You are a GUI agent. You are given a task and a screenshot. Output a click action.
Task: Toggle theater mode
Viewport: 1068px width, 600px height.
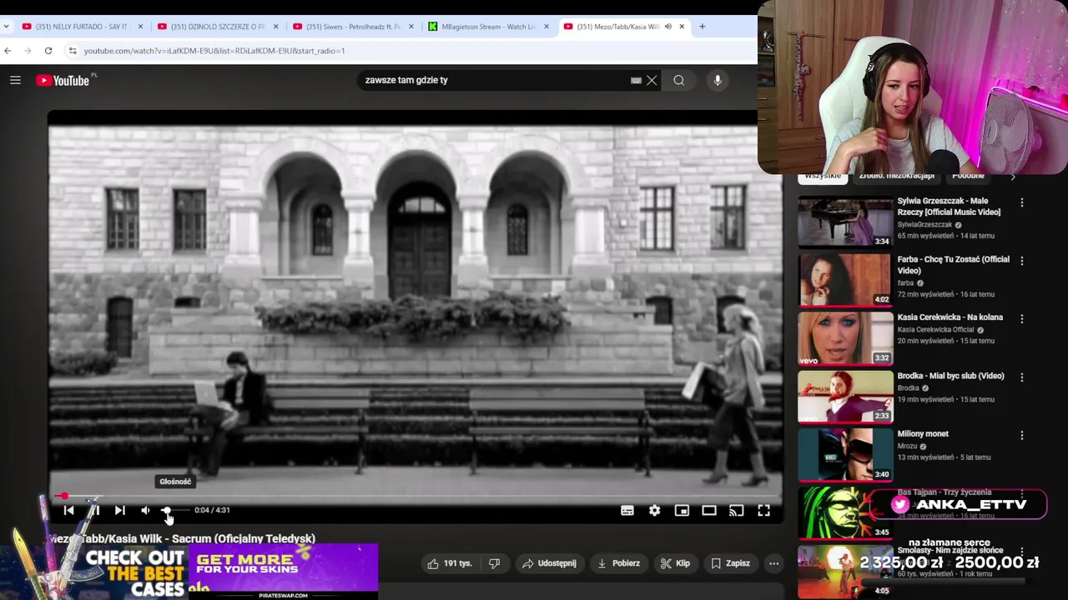click(x=709, y=511)
